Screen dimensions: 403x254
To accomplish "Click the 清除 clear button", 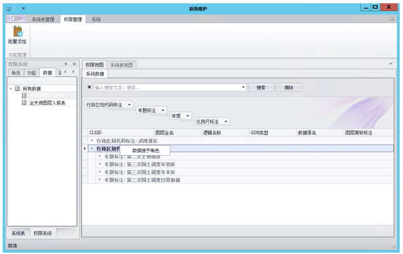I will [x=289, y=87].
